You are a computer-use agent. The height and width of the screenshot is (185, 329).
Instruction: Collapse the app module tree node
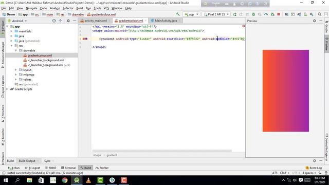pyautogui.click(x=7, y=26)
